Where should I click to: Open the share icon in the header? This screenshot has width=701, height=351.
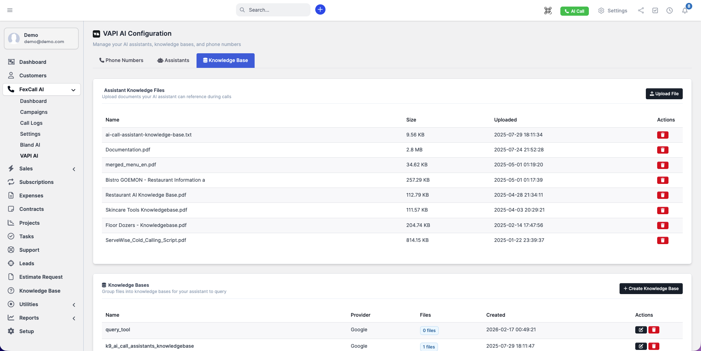(640, 11)
